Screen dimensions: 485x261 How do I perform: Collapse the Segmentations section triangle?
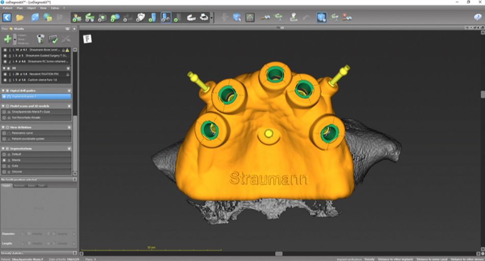(3, 148)
